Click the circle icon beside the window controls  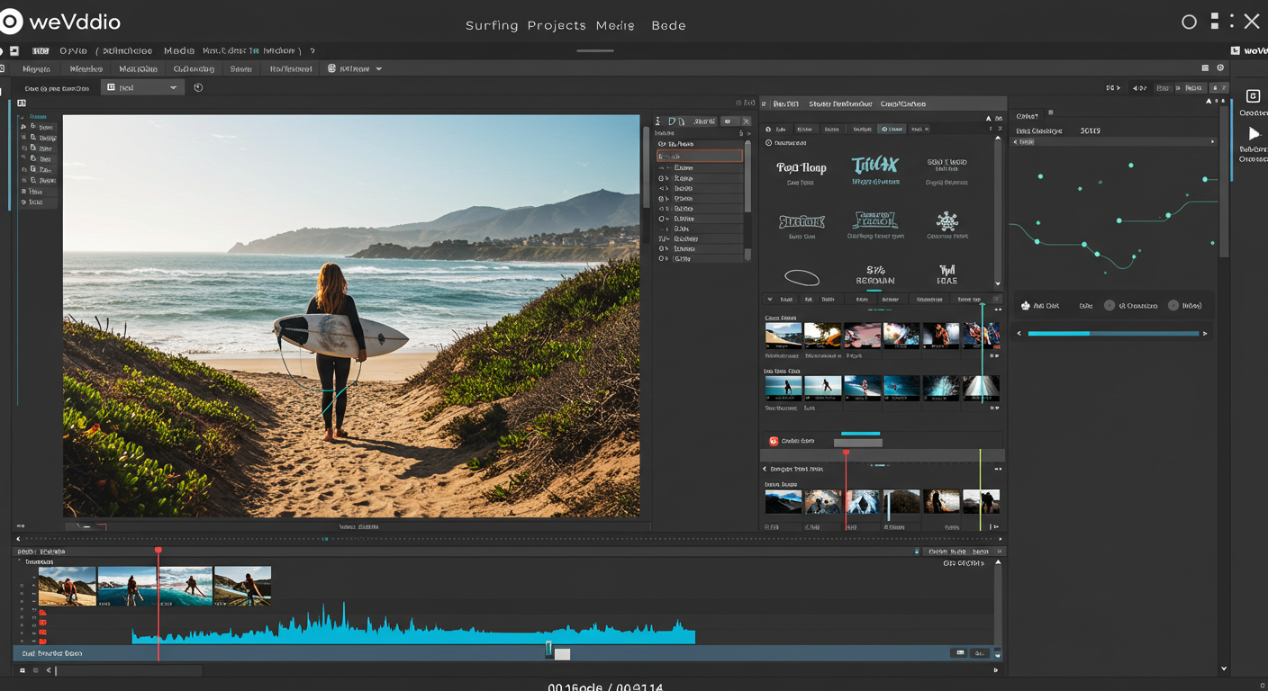[x=1189, y=22]
